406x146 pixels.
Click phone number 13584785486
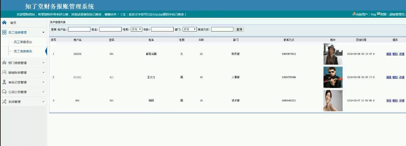pyautogui.click(x=289, y=77)
